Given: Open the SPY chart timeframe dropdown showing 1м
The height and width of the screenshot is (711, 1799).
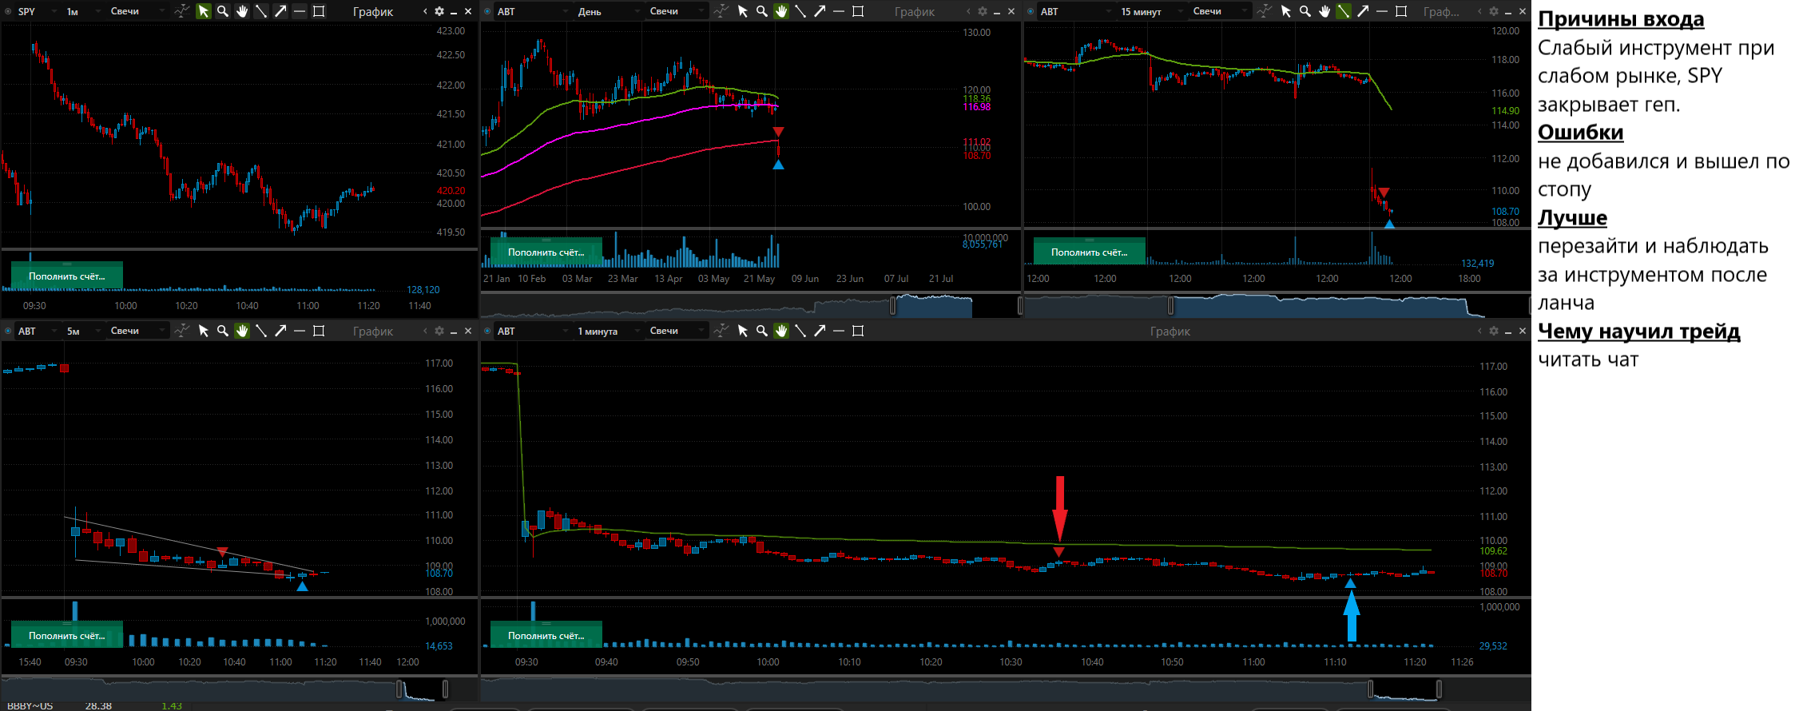Looking at the screenshot, I should tap(81, 11).
